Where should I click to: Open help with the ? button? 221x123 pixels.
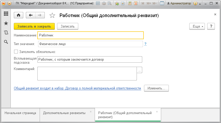[211, 26]
